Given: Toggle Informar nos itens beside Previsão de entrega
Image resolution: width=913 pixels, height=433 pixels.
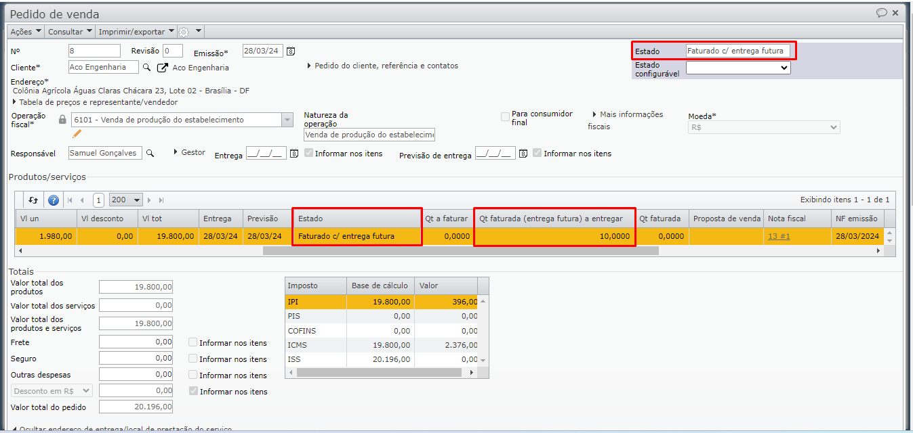Looking at the screenshot, I should tap(537, 153).
